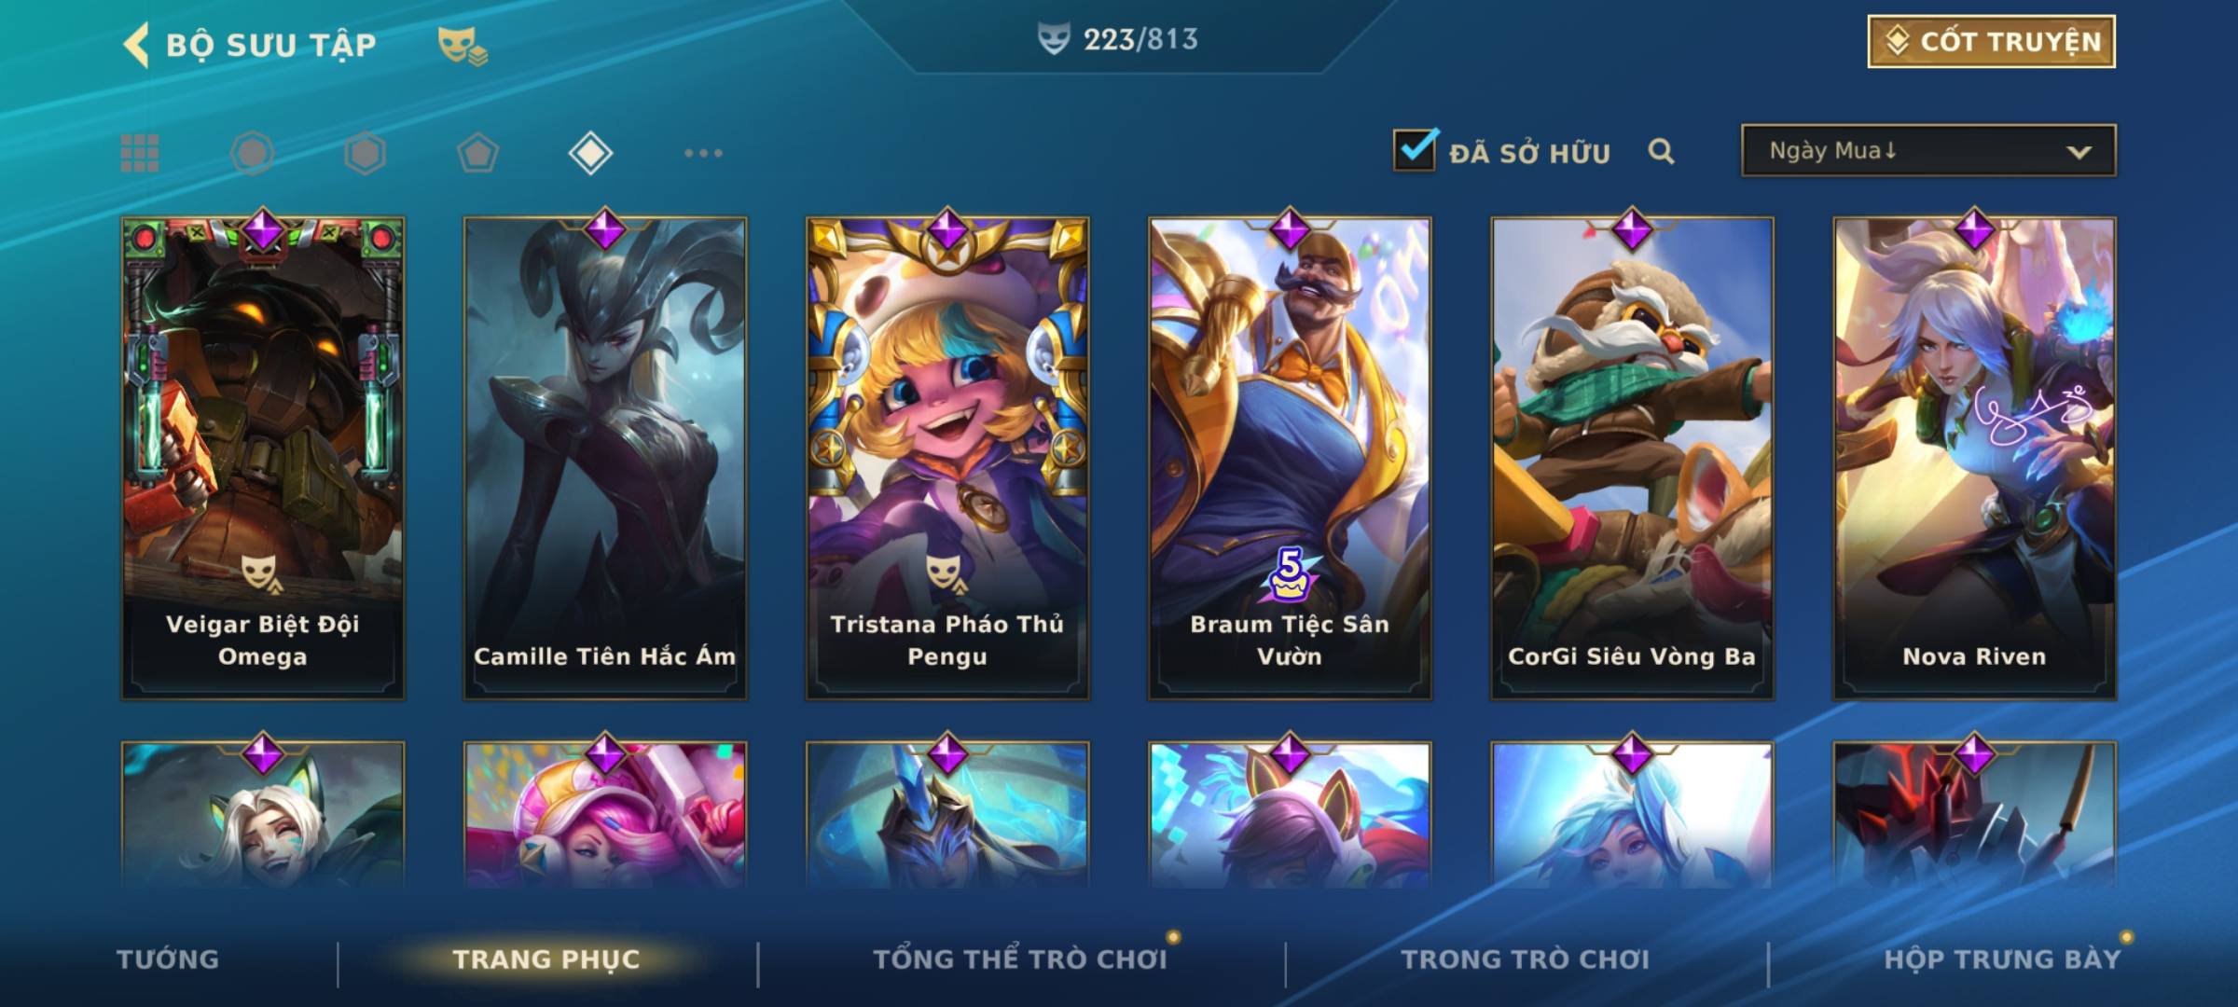Select the circular rarity filter icon

253,153
